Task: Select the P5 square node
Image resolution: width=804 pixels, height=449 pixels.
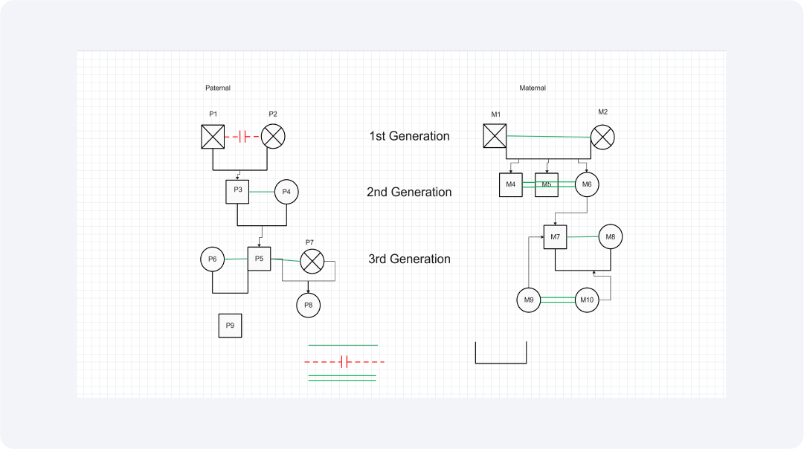Action: coord(259,259)
